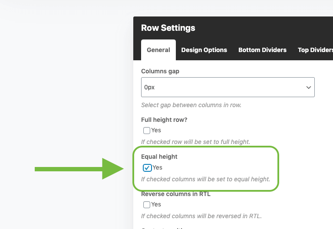The width and height of the screenshot is (333, 229).
Task: Open the Design Options tab
Action: (204, 50)
